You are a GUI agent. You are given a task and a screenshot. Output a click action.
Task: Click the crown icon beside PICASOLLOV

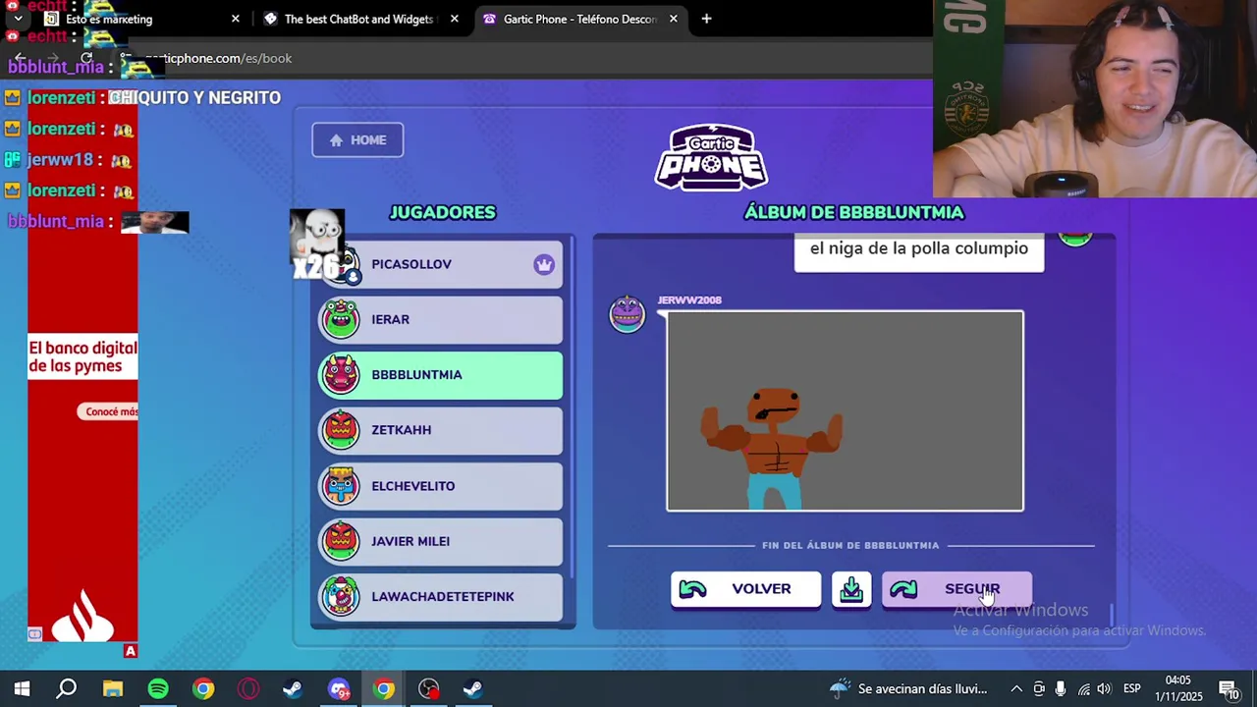[544, 264]
